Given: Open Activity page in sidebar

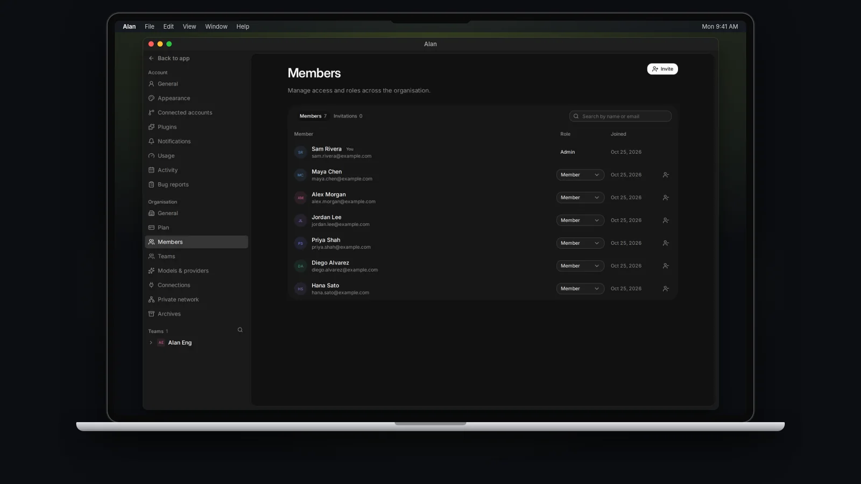Looking at the screenshot, I should 196,170.
